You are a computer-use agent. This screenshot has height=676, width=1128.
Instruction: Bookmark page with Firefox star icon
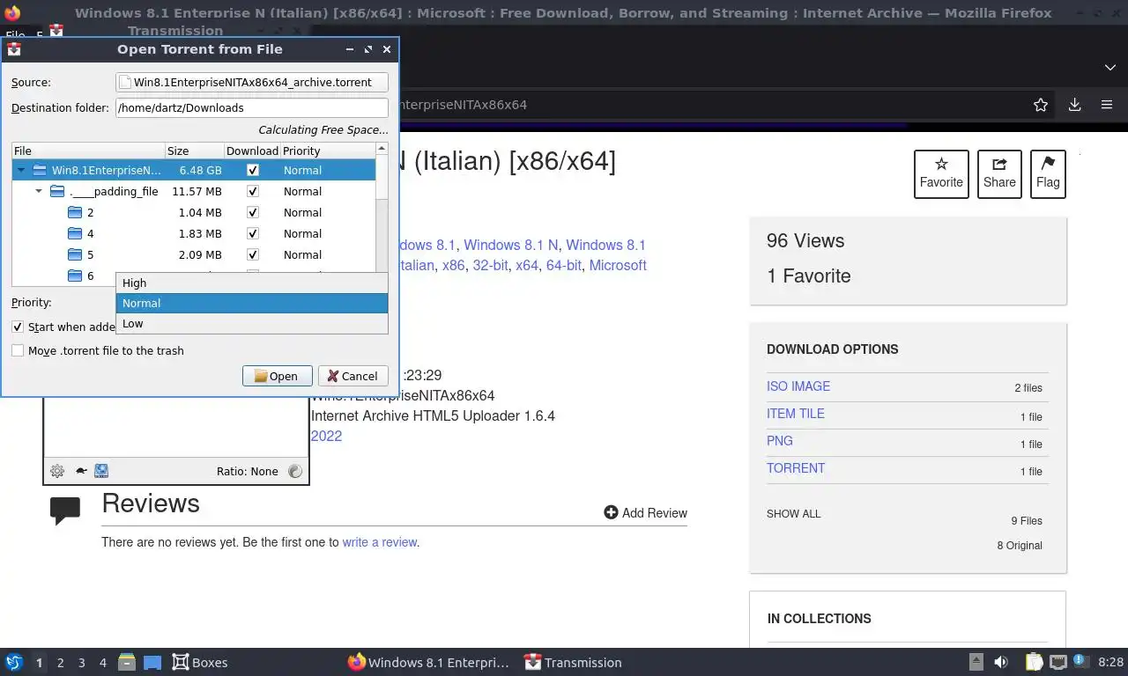click(1041, 105)
